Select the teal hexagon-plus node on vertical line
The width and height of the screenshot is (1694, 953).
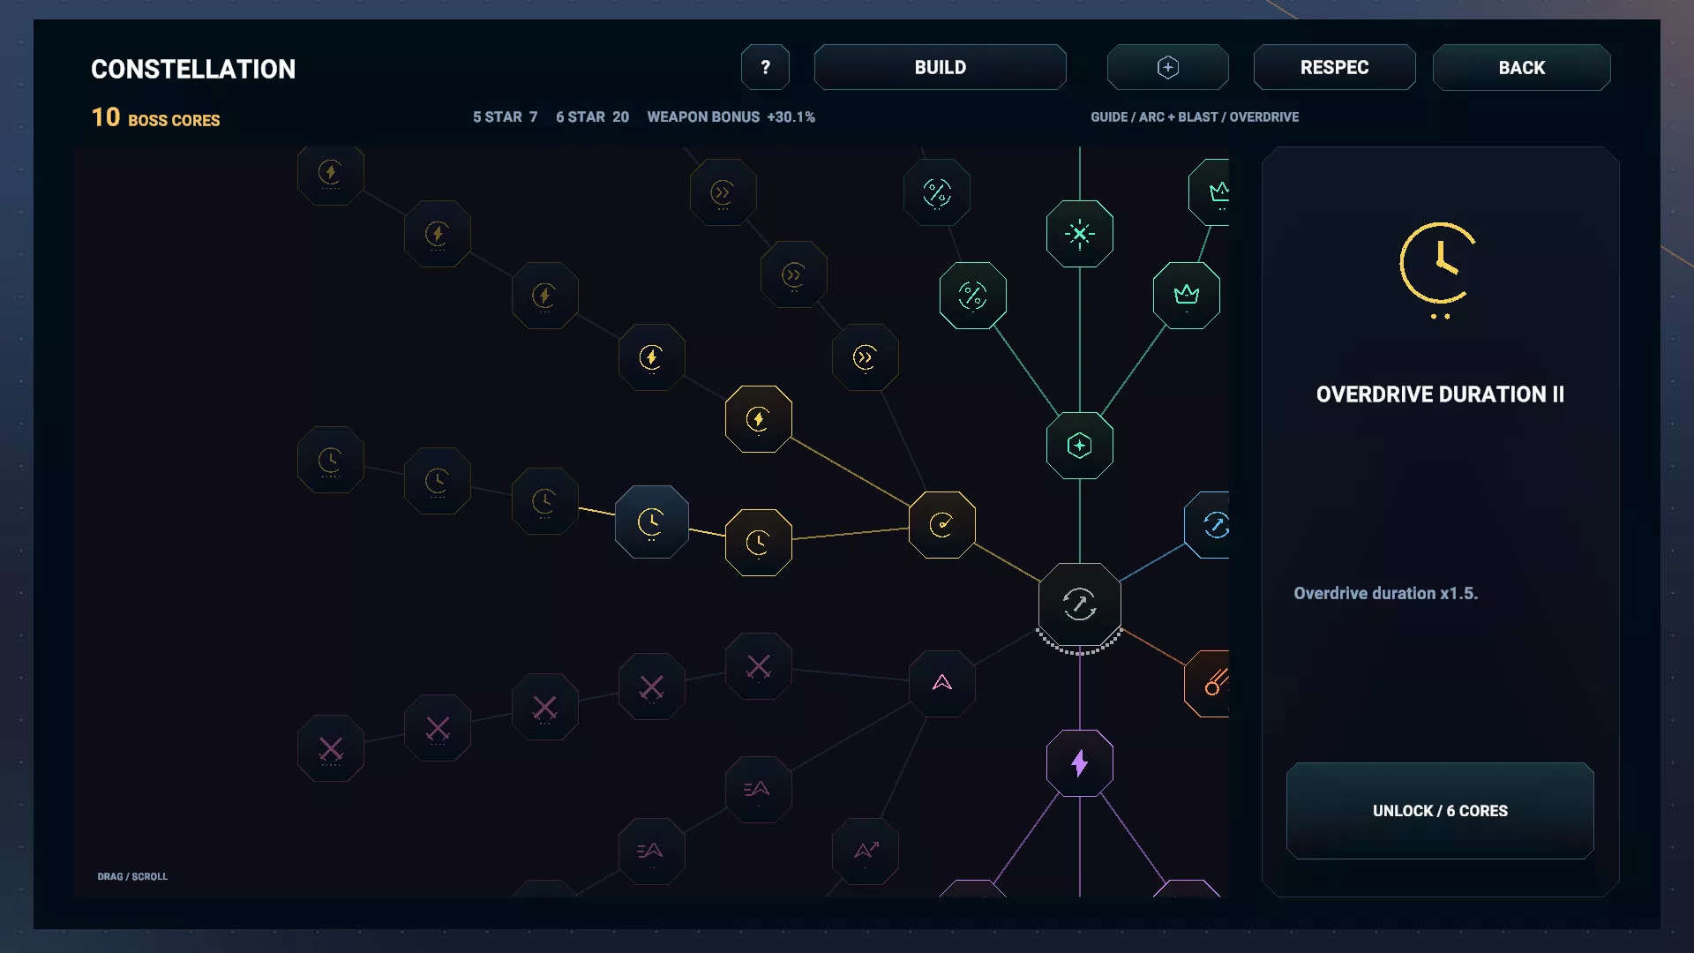(1079, 446)
